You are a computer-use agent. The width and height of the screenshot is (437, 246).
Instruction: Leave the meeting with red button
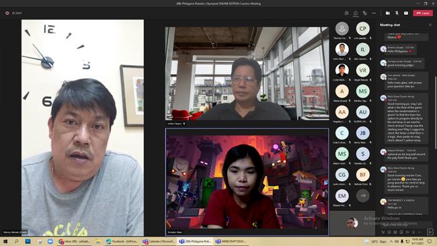click(x=423, y=13)
